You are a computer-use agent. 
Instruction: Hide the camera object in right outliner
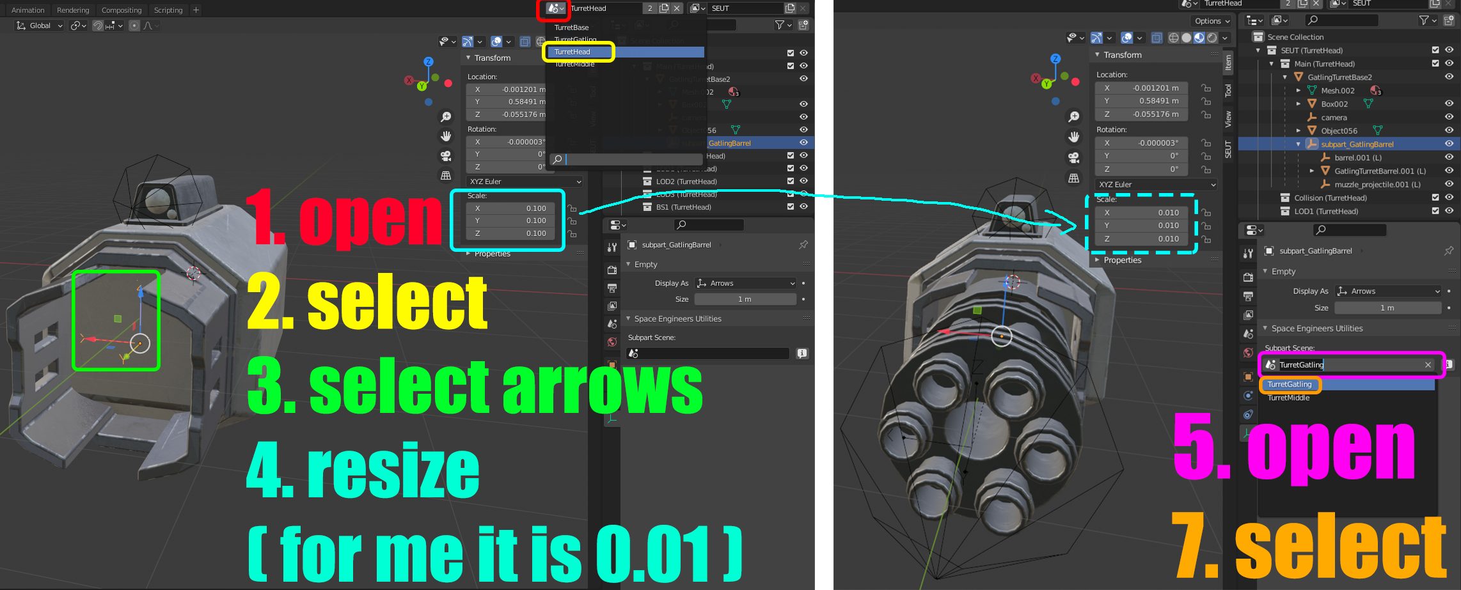pos(1449,117)
